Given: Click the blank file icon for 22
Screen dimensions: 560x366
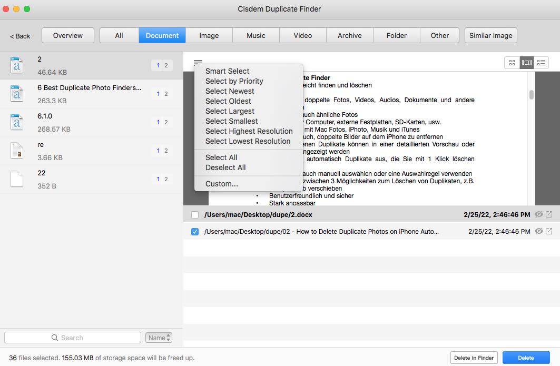Looking at the screenshot, I should [17, 179].
